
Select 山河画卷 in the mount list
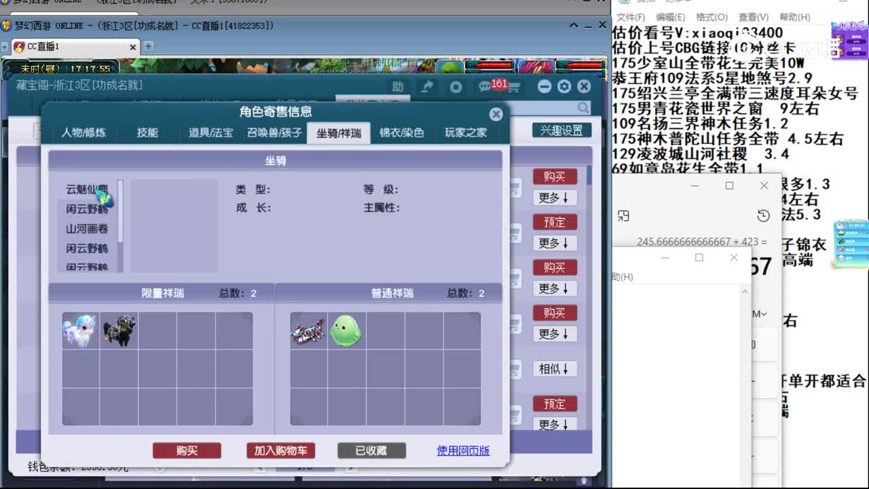pos(87,229)
